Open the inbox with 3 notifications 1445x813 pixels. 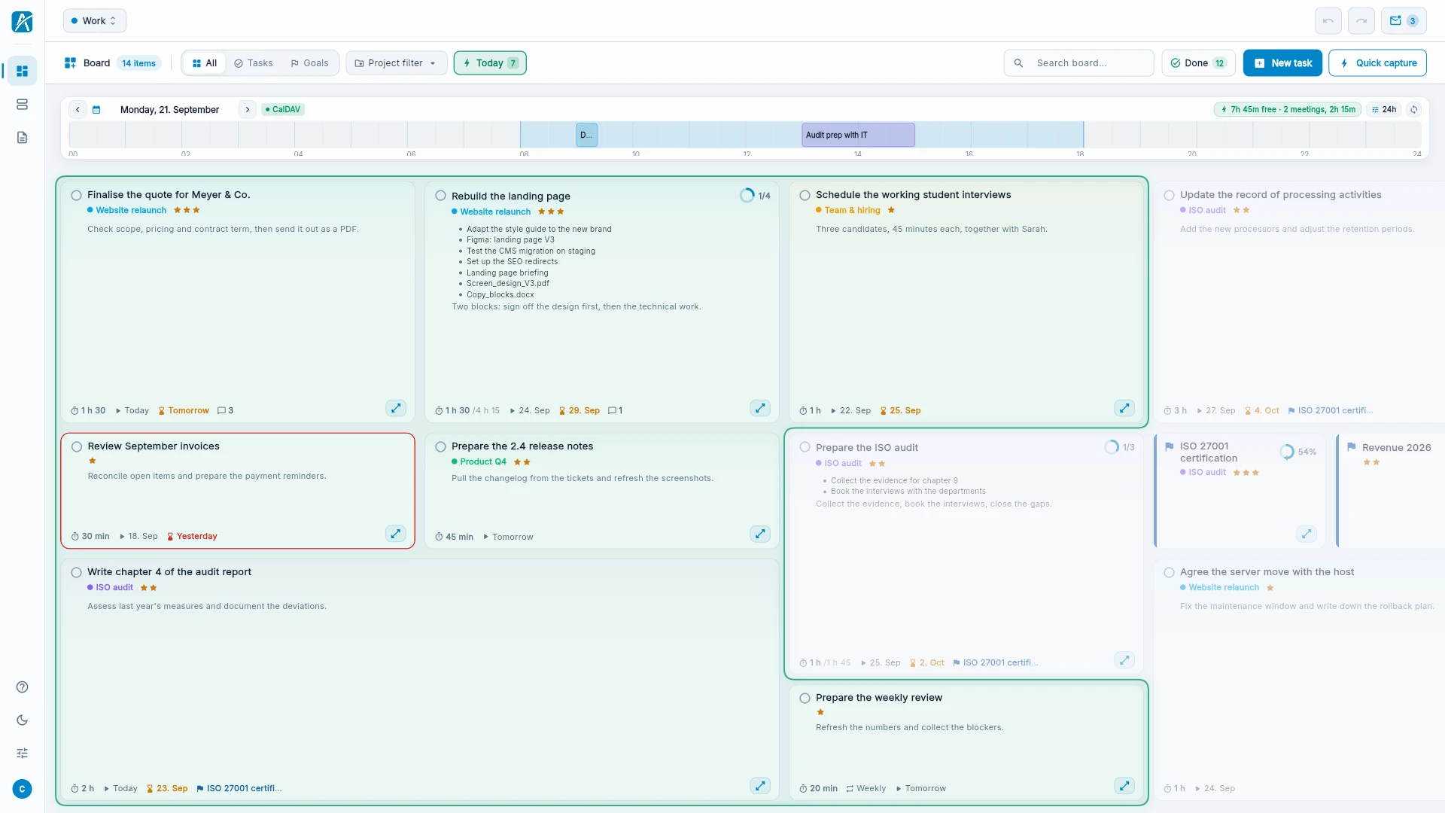pos(1403,21)
